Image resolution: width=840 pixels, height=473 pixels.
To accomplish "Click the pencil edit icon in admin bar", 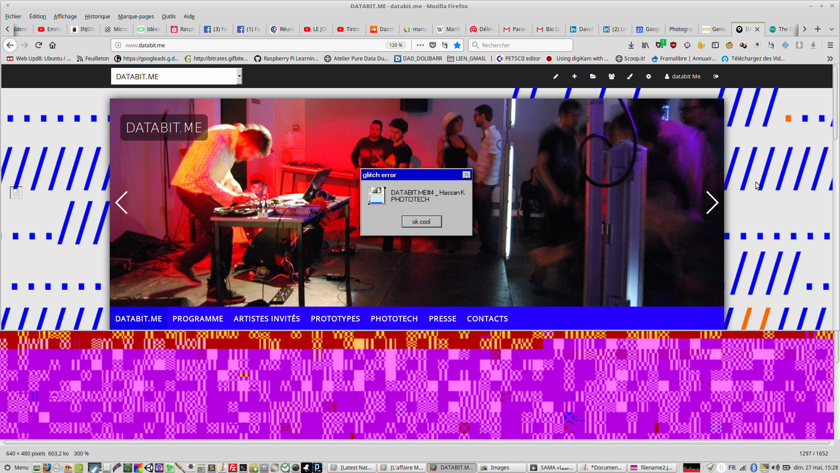I will 556,76.
